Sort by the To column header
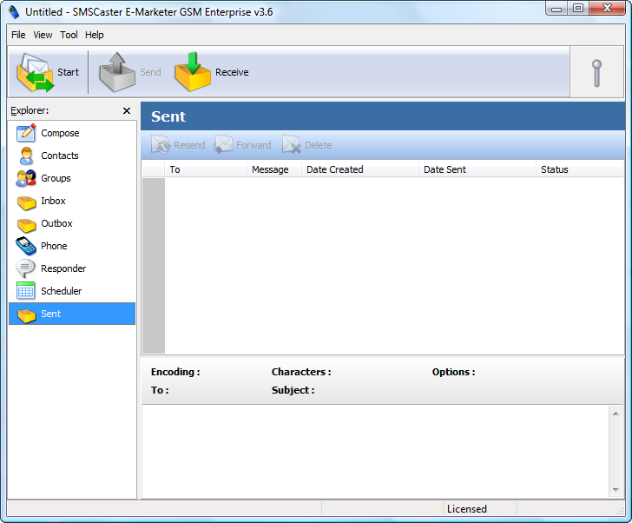This screenshot has width=632, height=523. click(206, 169)
